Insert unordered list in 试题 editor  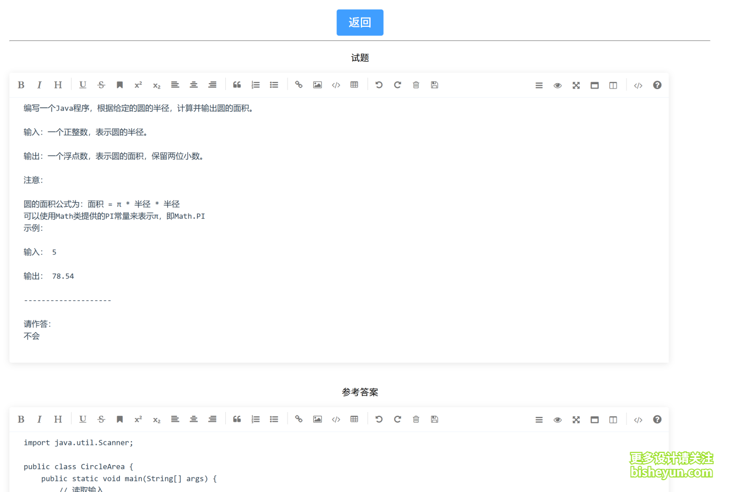coord(274,85)
